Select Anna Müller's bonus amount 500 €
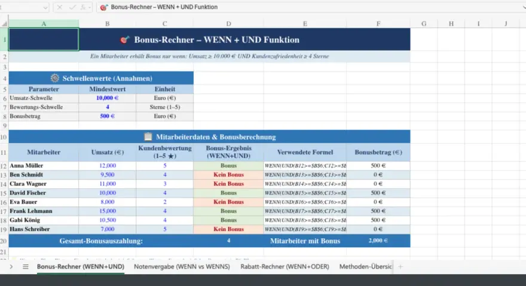 point(378,166)
